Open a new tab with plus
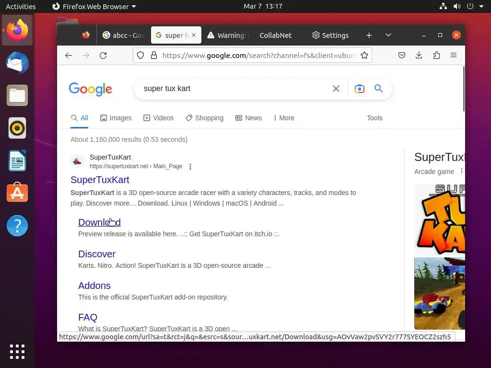The width and height of the screenshot is (491, 368). click(x=369, y=35)
